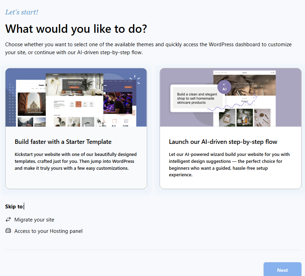Viewport: 305px width, 276px height.
Task: Click the server stack icon for Hosting panel
Action: (x=8, y=230)
